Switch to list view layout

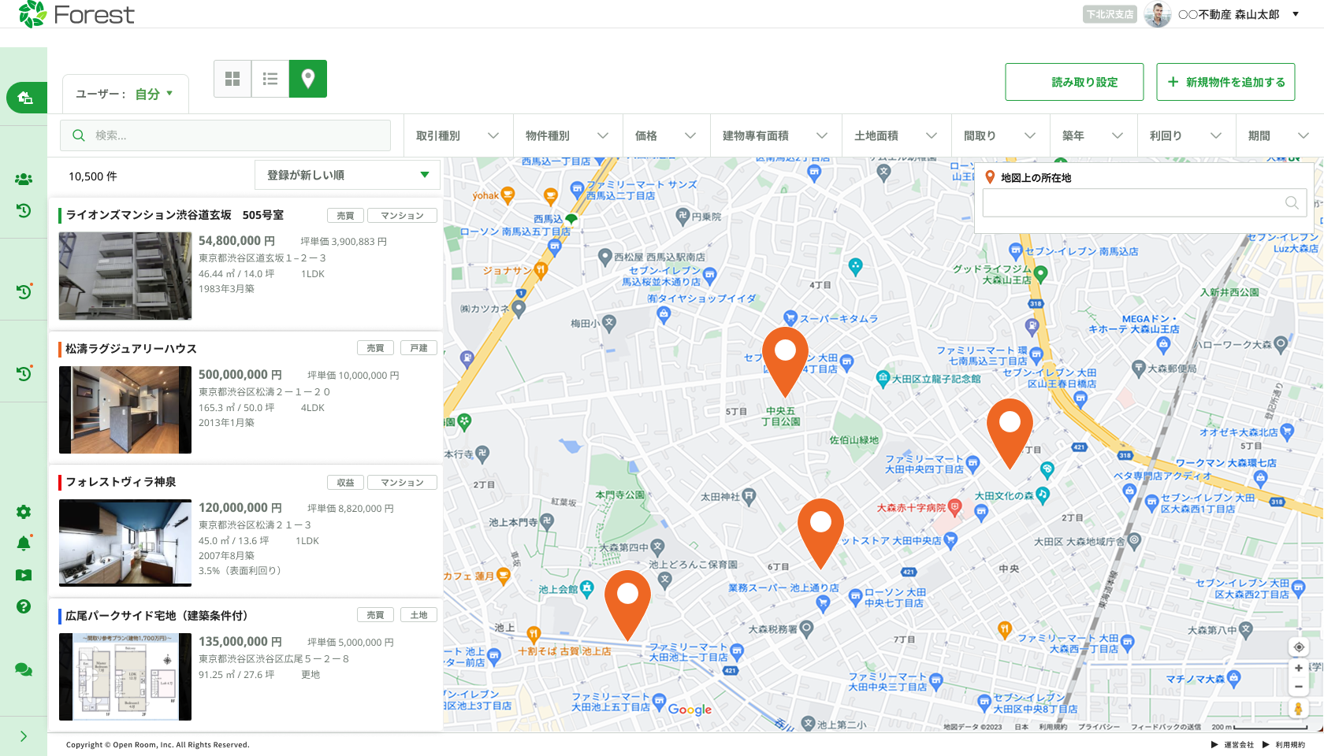[270, 79]
